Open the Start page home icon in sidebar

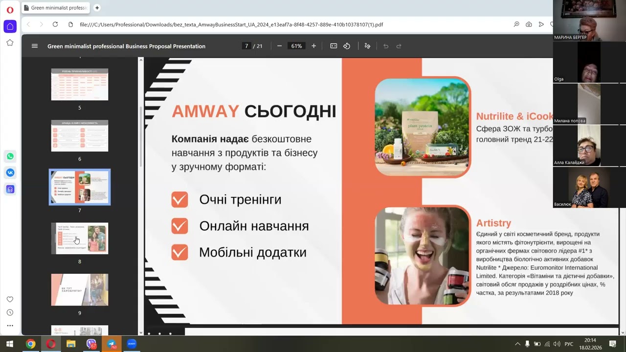click(10, 26)
